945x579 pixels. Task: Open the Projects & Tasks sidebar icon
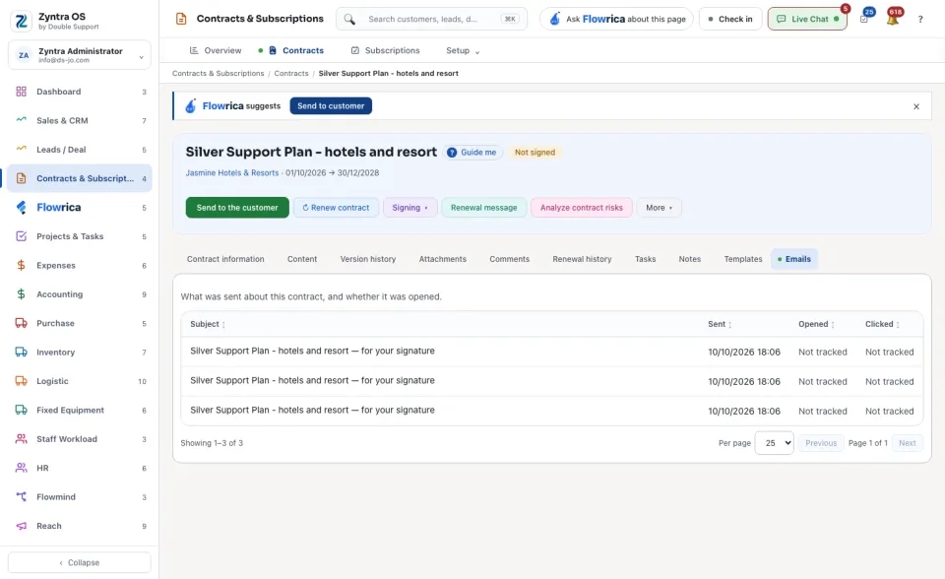[21, 236]
